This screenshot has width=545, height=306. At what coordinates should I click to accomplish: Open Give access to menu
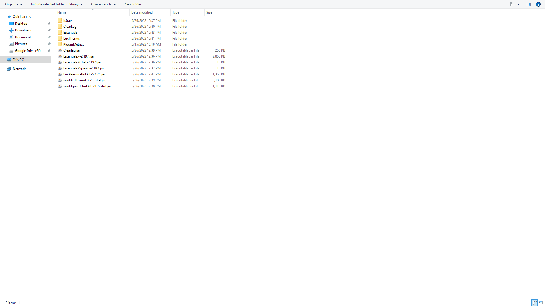(103, 4)
